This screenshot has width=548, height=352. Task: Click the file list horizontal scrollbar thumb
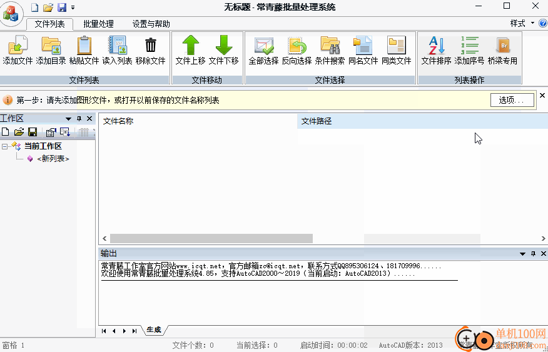click(x=211, y=238)
